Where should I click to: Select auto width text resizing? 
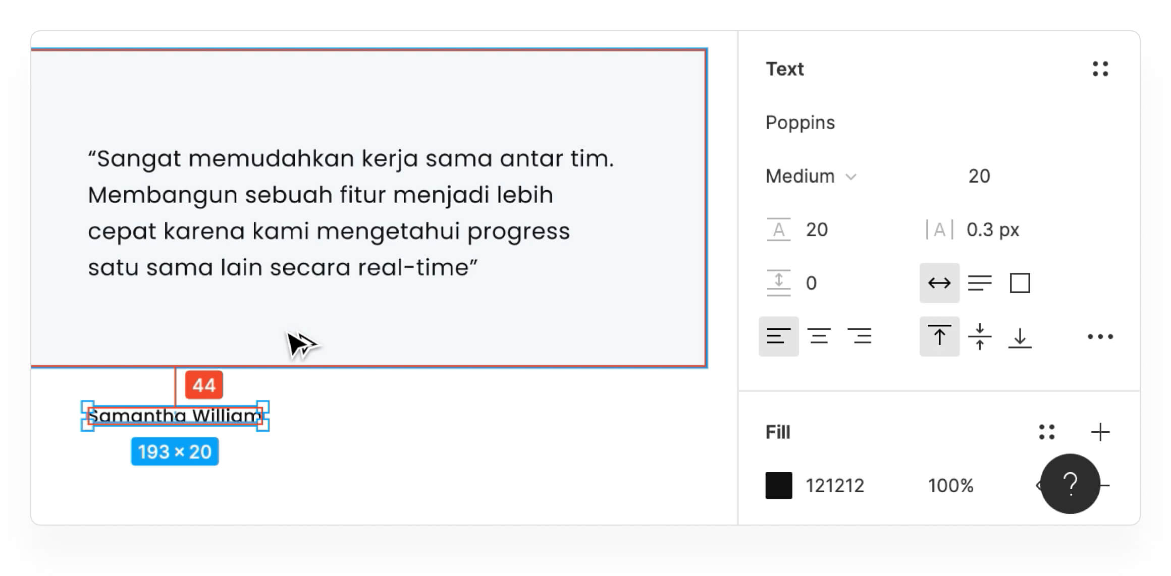click(939, 283)
